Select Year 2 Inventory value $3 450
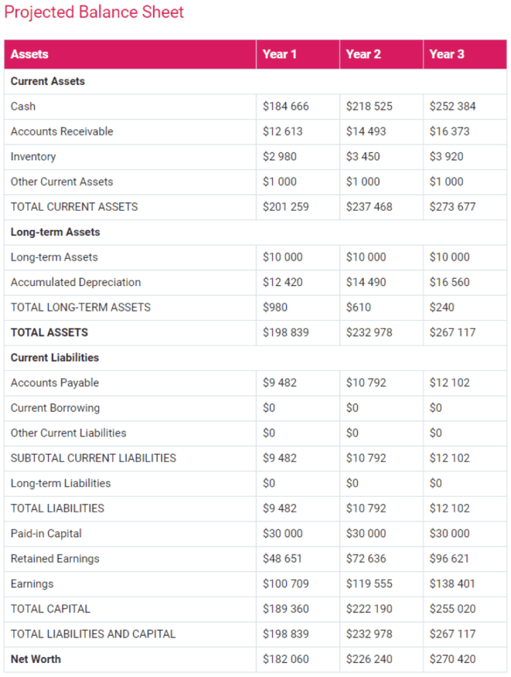Screen dimensions: 511x677 coord(363,157)
